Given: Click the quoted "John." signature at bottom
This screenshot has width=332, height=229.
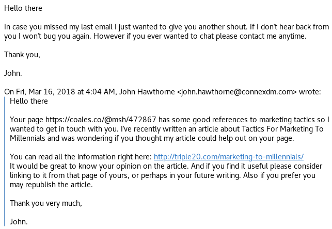Looking at the screenshot, I should tap(19, 222).
